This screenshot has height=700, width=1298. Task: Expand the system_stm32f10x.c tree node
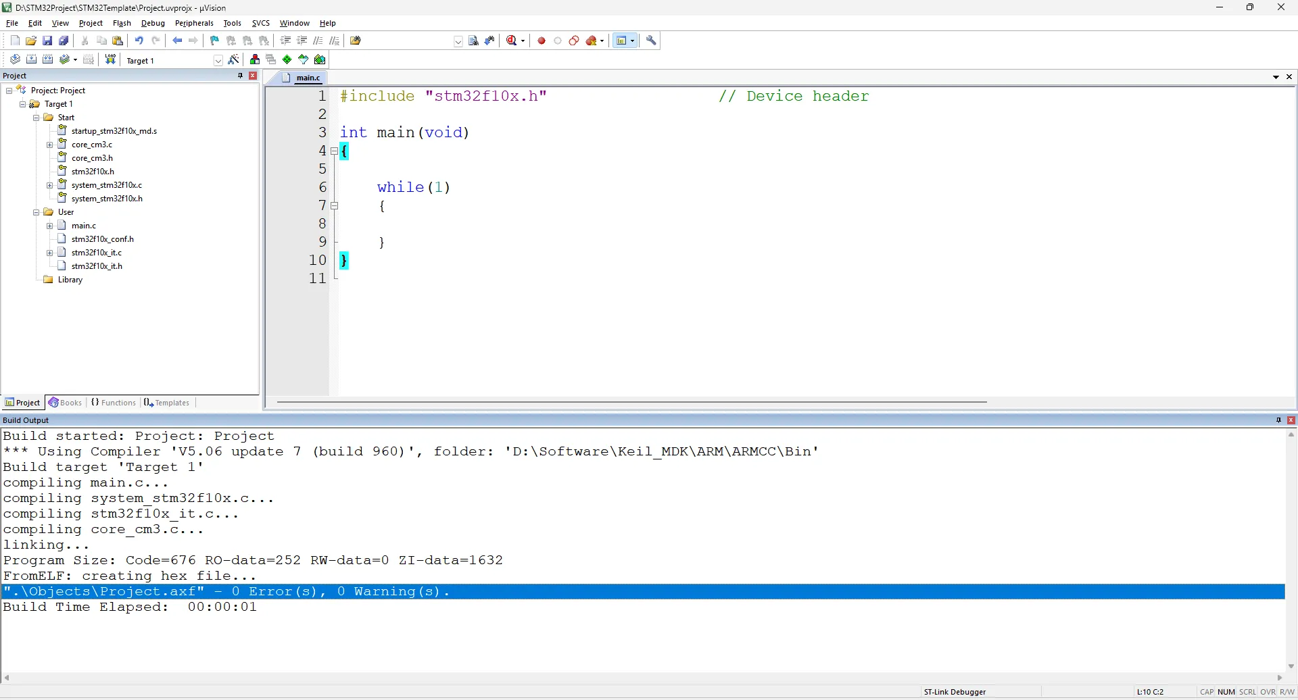click(x=49, y=185)
